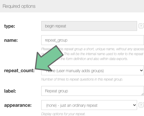Click the green arrow annotation

[x=49, y=59]
